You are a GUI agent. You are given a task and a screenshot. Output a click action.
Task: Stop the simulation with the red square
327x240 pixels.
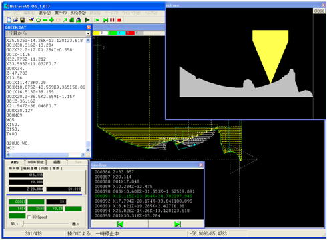119,20
